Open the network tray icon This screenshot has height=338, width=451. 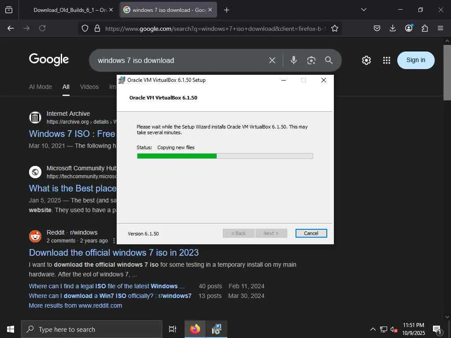click(384, 329)
